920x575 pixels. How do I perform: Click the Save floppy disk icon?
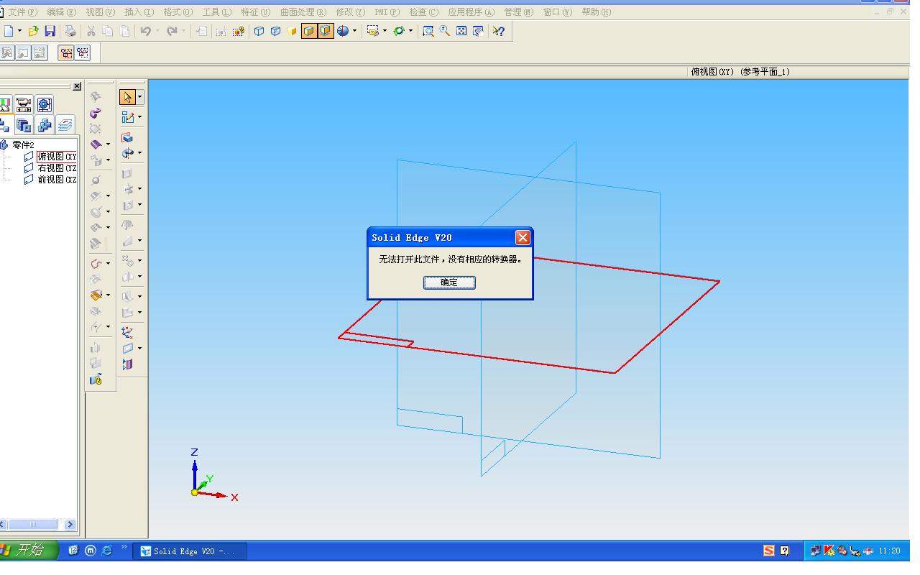click(x=50, y=31)
